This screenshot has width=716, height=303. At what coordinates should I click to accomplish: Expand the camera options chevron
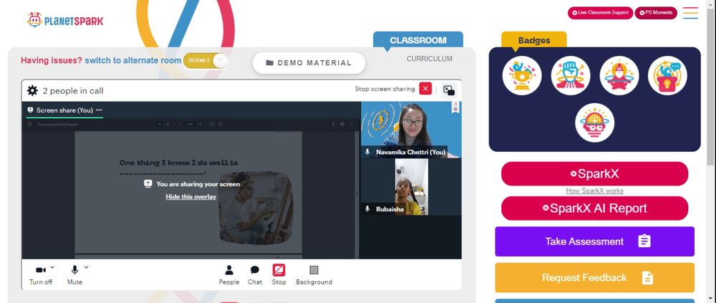click(52, 267)
